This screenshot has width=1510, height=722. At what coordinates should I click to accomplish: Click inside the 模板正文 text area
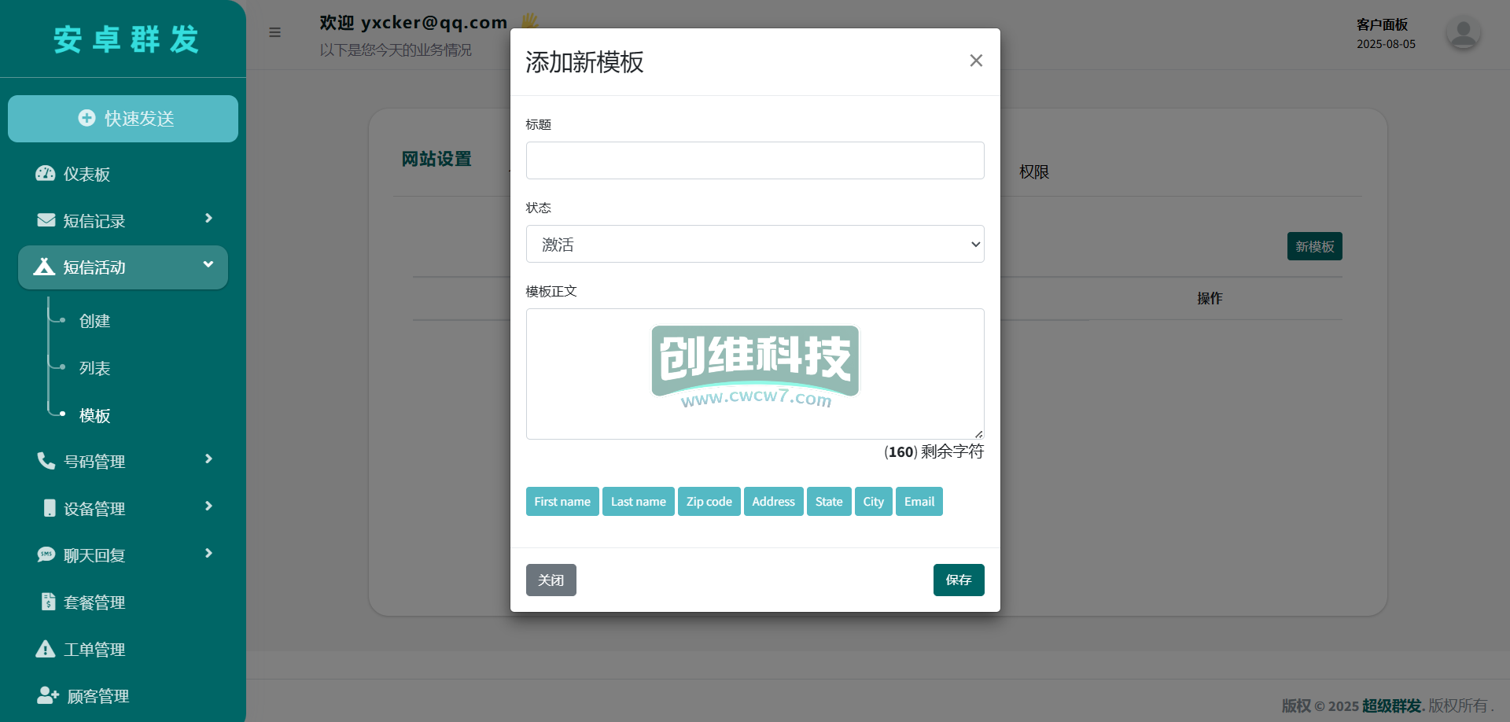pos(755,374)
